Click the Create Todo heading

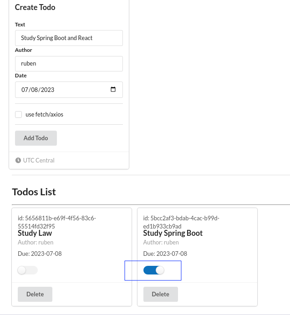(x=35, y=7)
